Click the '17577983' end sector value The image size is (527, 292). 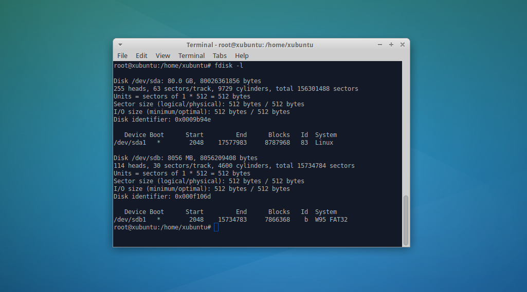[x=232, y=143]
